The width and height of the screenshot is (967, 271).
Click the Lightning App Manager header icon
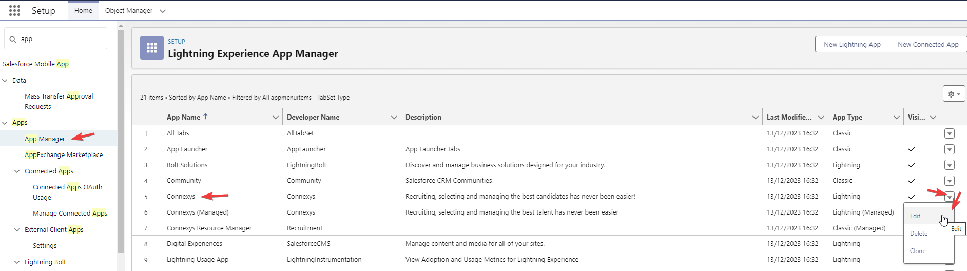(x=152, y=48)
